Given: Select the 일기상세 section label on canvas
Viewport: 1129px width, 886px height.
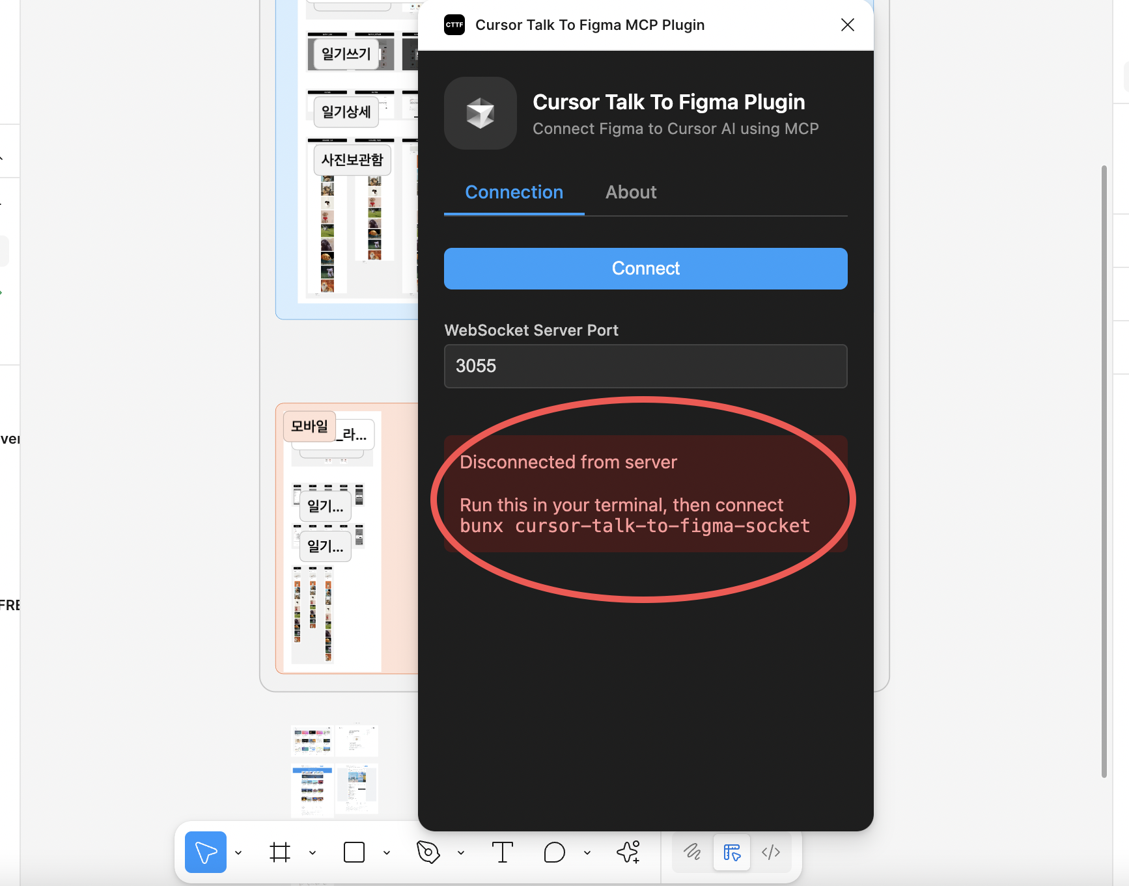Looking at the screenshot, I should [x=346, y=112].
